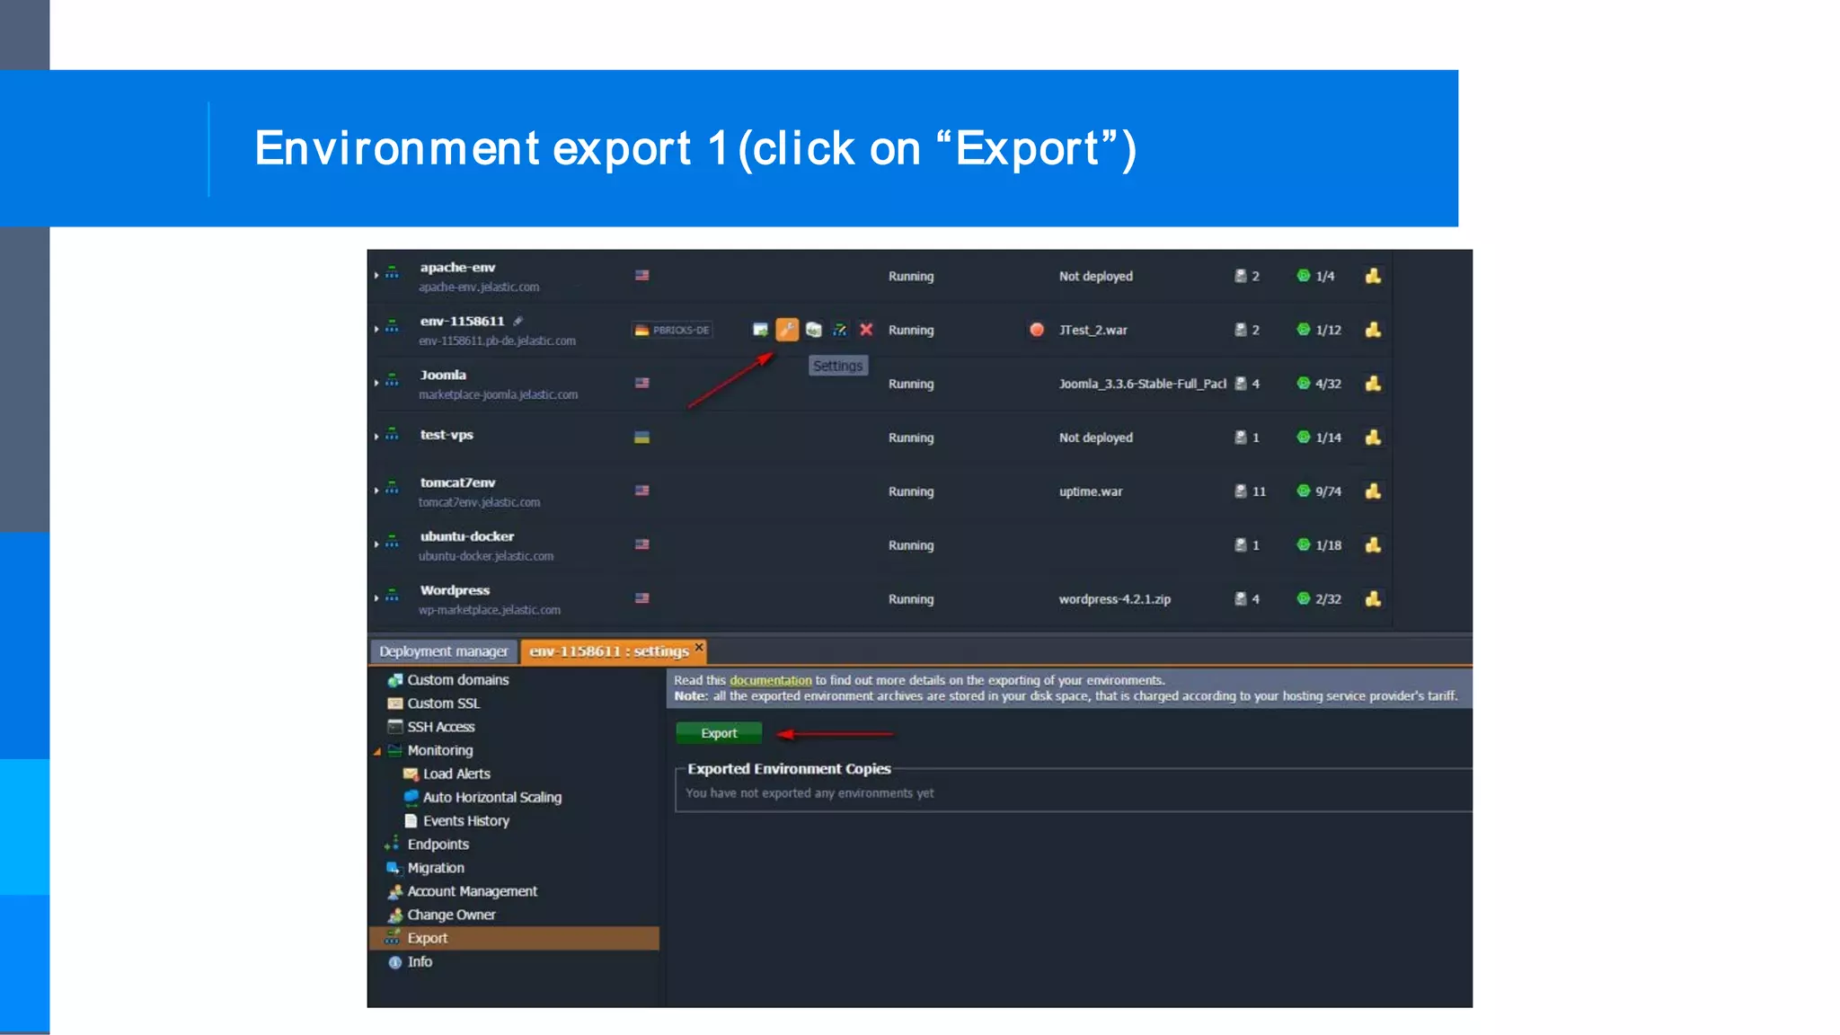Click the green cloudlet usage icon in tomcat7env row
This screenshot has height=1035, width=1840.
click(x=1303, y=491)
